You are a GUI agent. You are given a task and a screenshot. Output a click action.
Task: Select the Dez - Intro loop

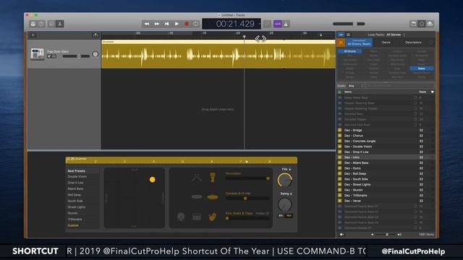coord(386,157)
